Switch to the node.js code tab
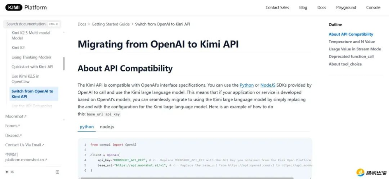Viewport: 389px width, 179px height. coord(107,127)
